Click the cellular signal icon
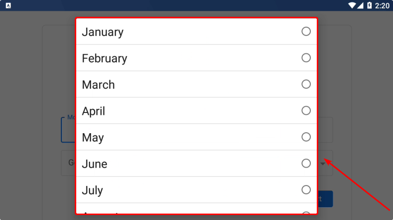The width and height of the screenshot is (393, 220). point(360,5)
